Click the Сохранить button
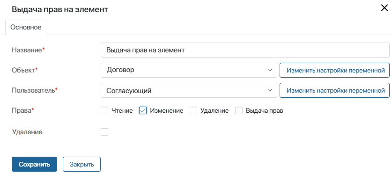The width and height of the screenshot is (392, 174). click(35, 164)
